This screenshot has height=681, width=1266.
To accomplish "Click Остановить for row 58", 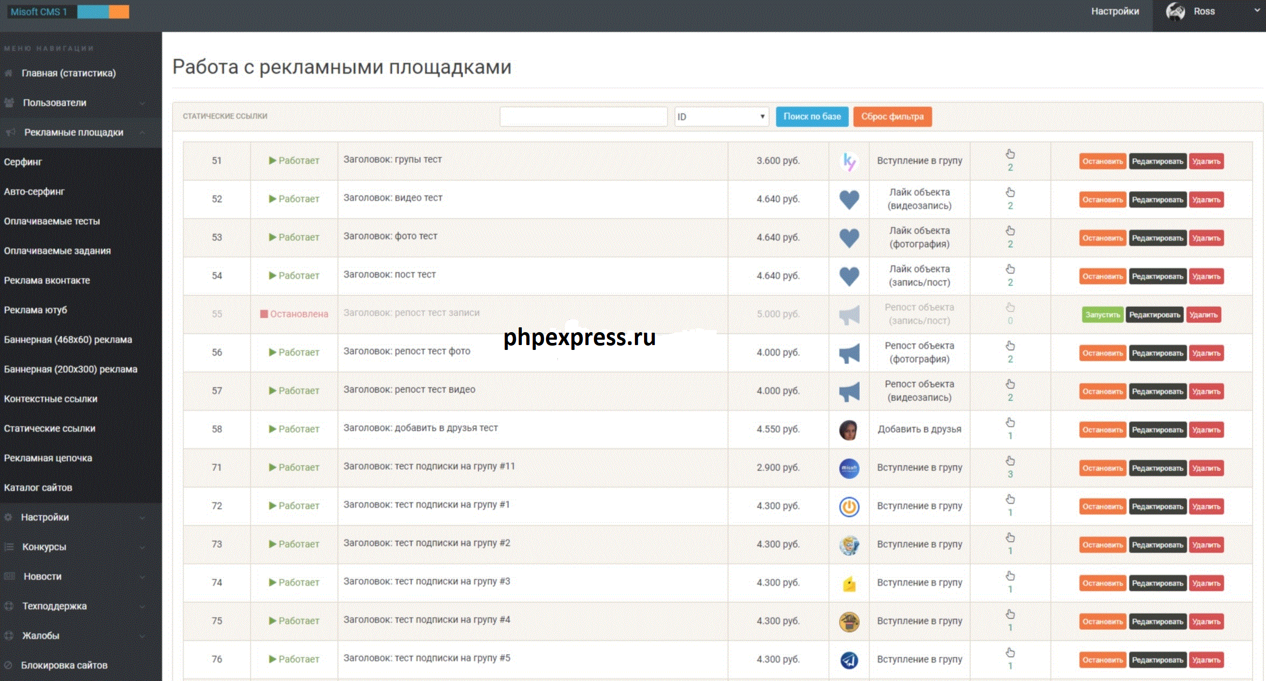I will [x=1102, y=430].
